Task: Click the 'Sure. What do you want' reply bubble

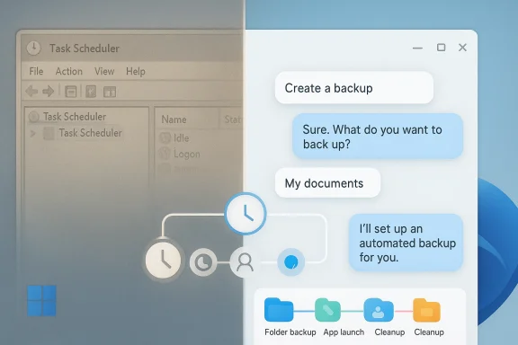Action: 378,137
